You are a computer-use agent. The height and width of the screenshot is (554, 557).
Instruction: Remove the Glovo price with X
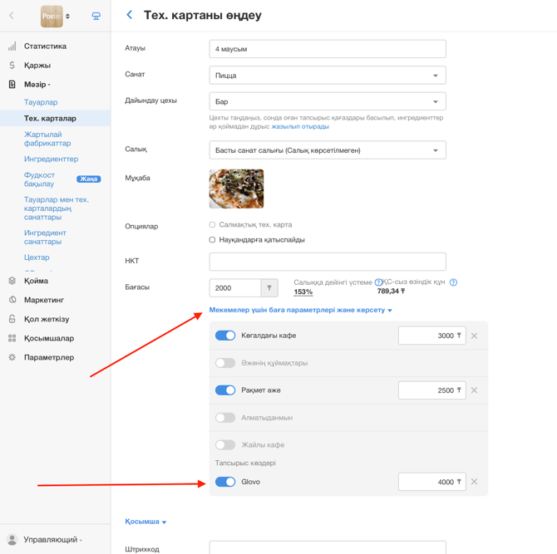[x=474, y=482]
